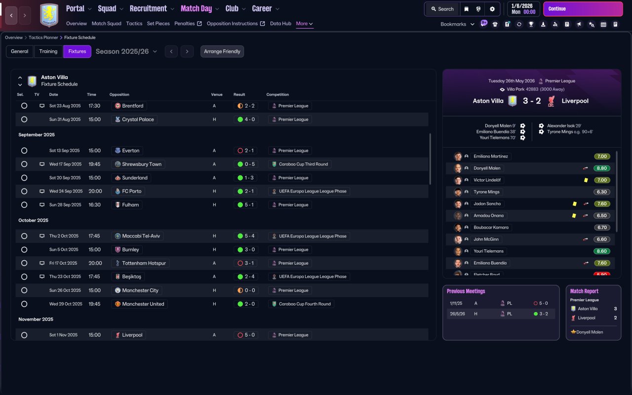
Task: Select the Brentford fixture radio circle
Action: click(24, 106)
